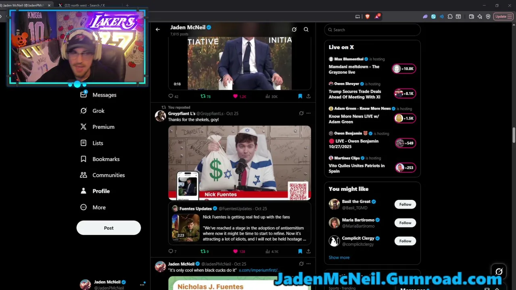Follow Maria Bartiromo

405,223
